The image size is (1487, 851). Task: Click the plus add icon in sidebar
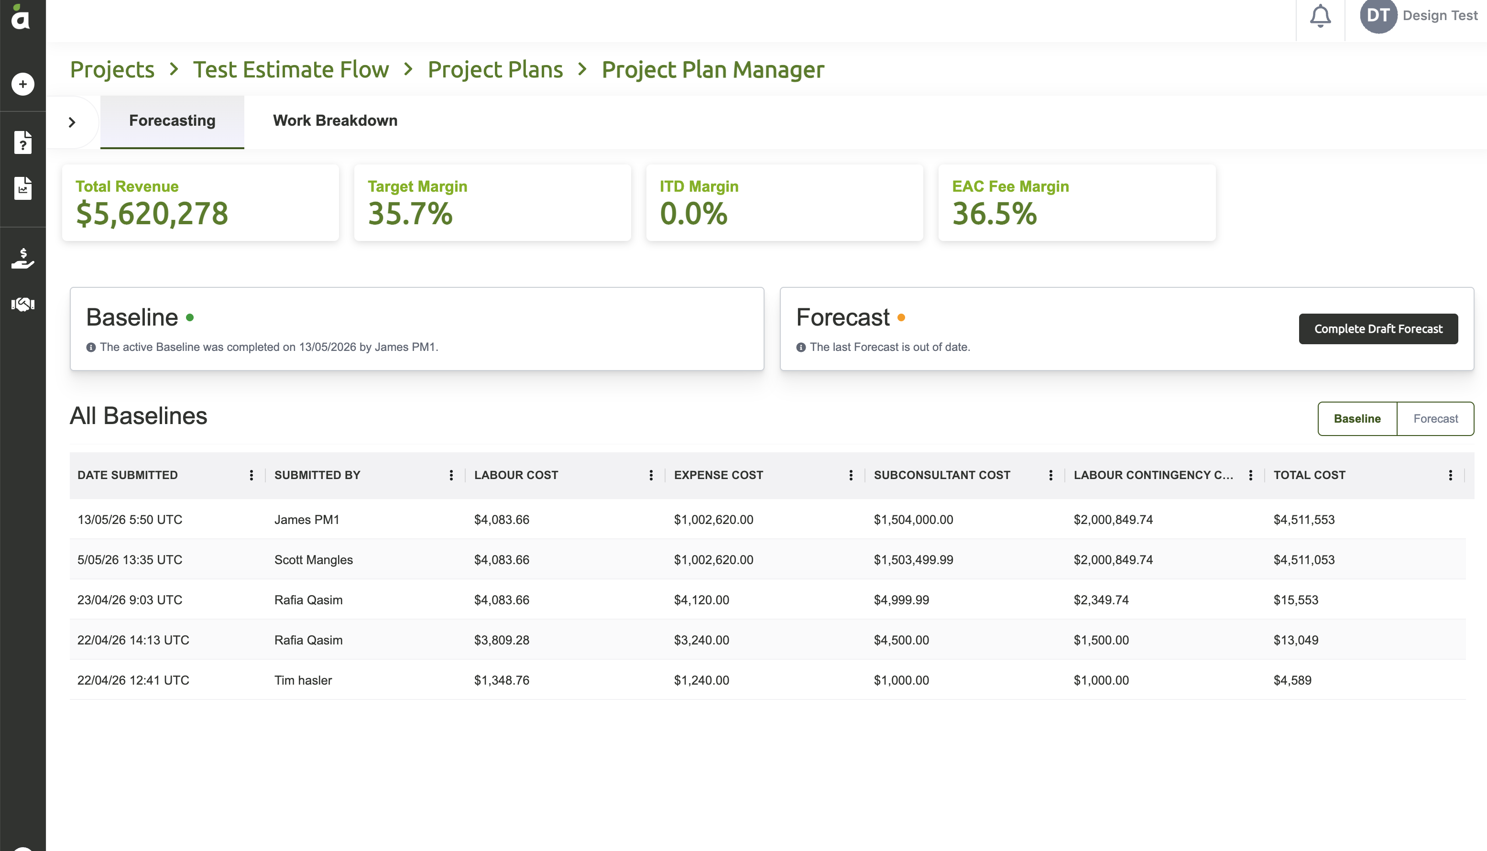pyautogui.click(x=23, y=84)
